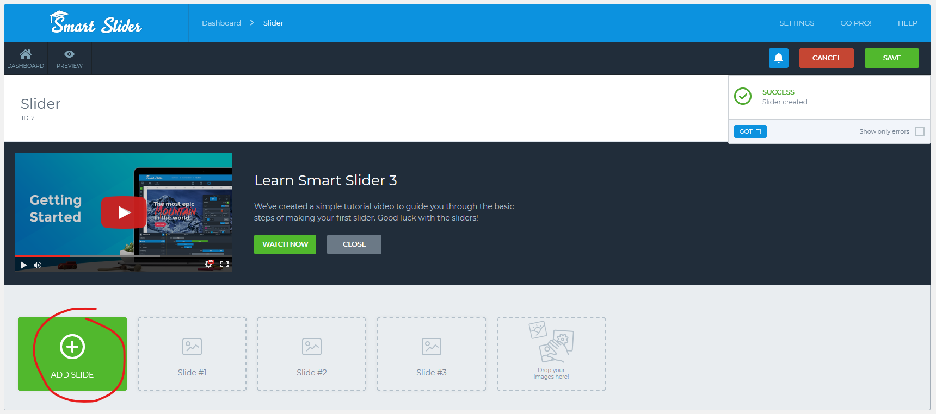
Task: Dismiss notification with Got It!
Action: (750, 131)
